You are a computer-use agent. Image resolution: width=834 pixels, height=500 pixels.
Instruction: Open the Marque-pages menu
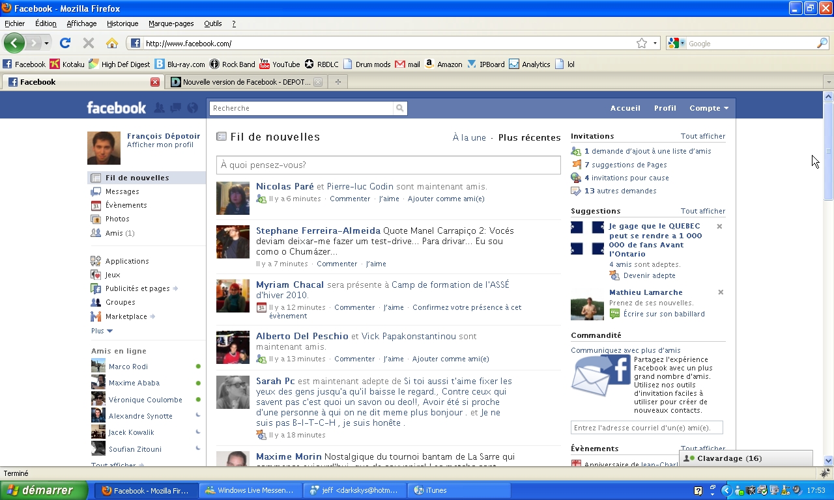pyautogui.click(x=171, y=23)
